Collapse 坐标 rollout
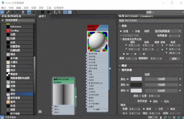Viewport: 184px width, 119px height. coord(120,26)
